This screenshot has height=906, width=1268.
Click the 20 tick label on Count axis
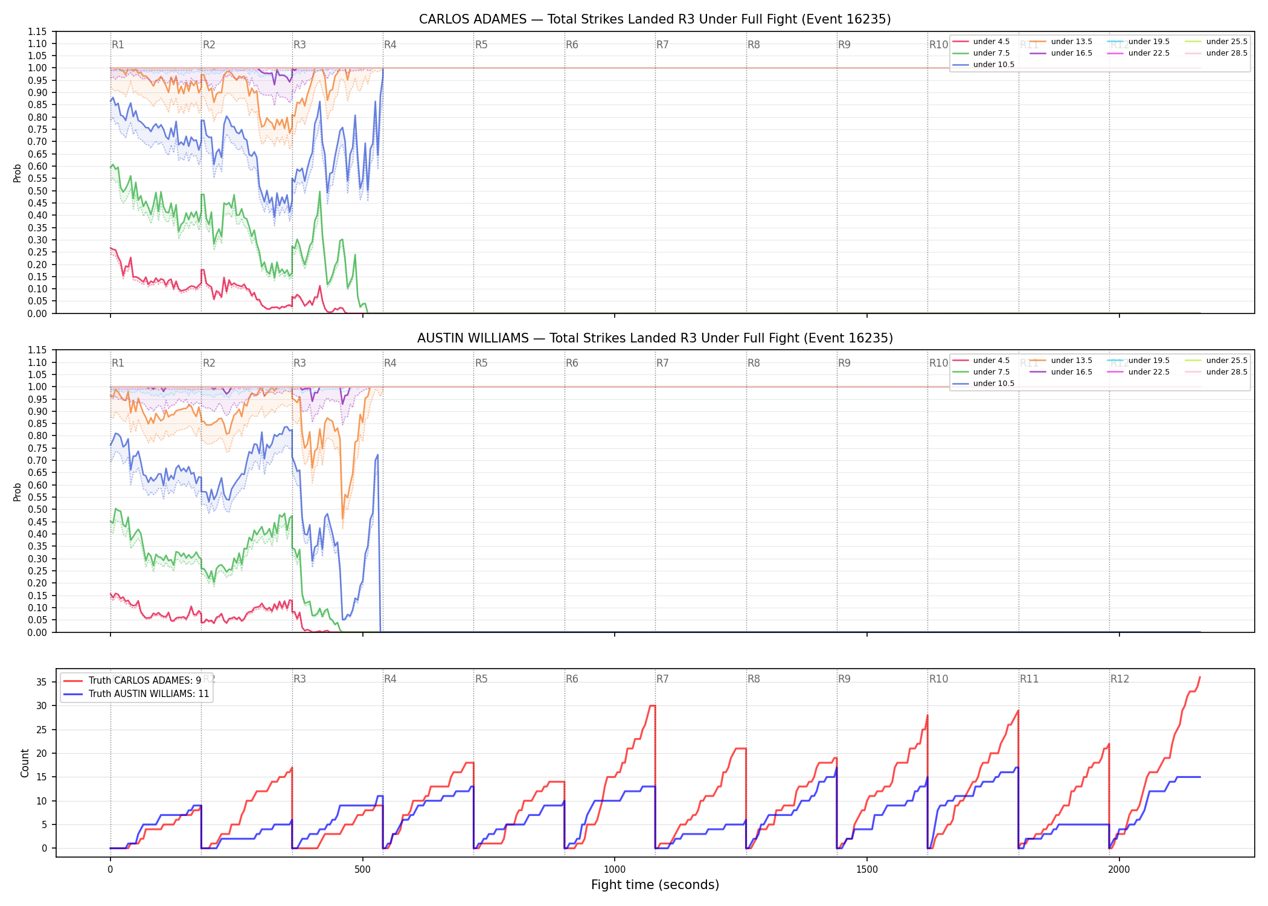(42, 754)
